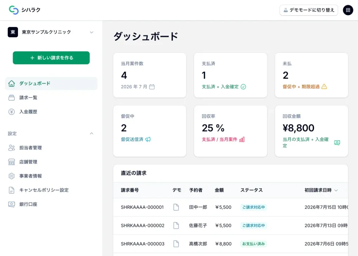Image resolution: width=358 pixels, height=256 pixels.
Task: Click the people icon beside 担当者管理
Action: coord(11,148)
